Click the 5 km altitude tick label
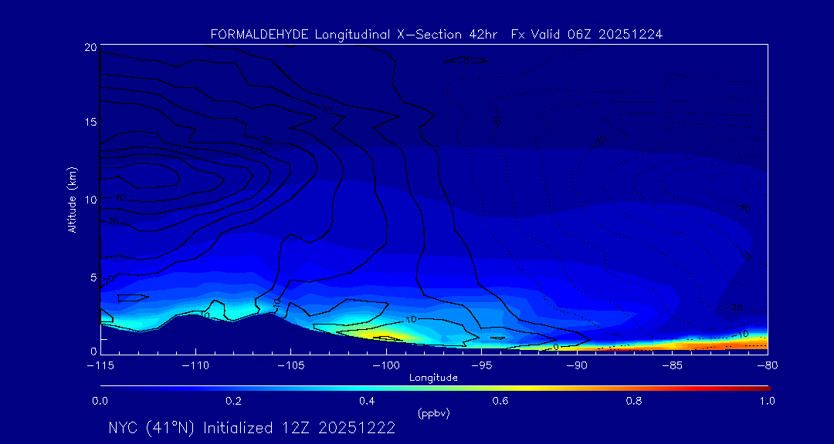Viewport: 834px width, 444px height. (x=92, y=277)
